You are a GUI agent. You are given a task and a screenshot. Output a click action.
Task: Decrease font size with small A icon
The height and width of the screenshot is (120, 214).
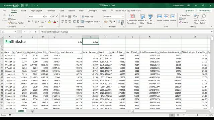(57, 16)
